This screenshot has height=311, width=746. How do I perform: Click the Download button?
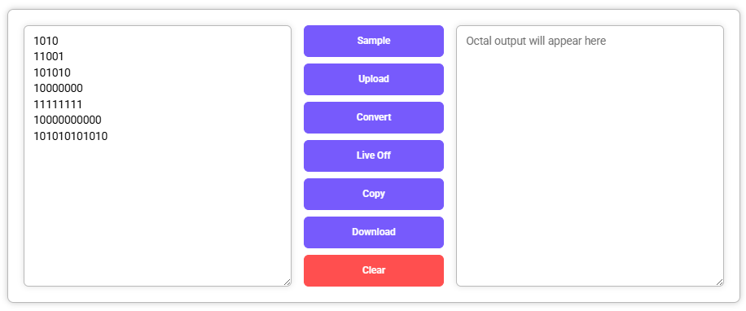click(374, 232)
